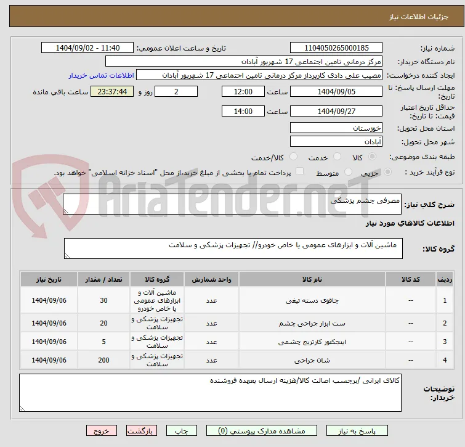Open مشاهده مدارک پیوستی (0) button
This screenshot has width=465, height=447.
click(262, 431)
